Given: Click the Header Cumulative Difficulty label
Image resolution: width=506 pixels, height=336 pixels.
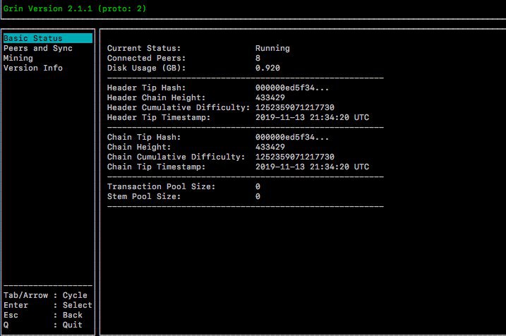Looking at the screenshot, I should (179, 107).
